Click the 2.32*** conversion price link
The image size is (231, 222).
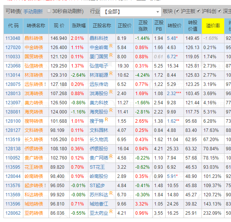tap(174, 94)
